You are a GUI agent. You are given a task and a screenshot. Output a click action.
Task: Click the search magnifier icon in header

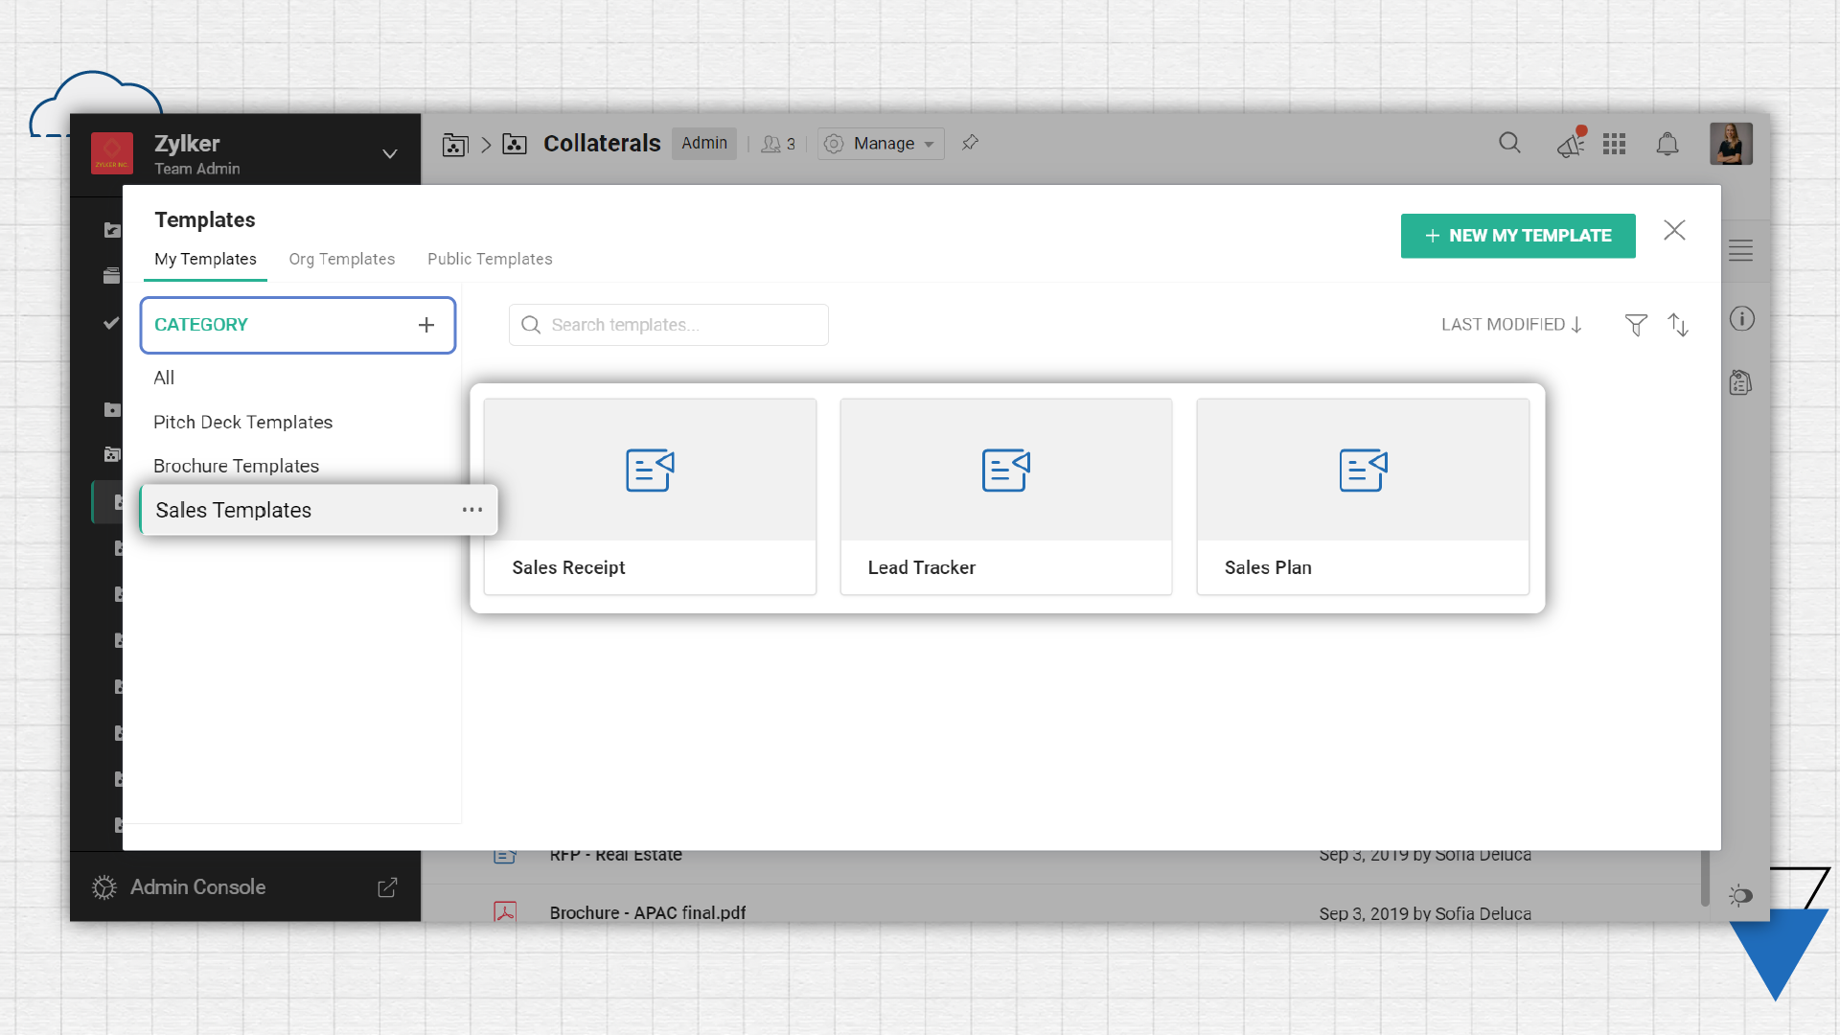pos(1509,143)
